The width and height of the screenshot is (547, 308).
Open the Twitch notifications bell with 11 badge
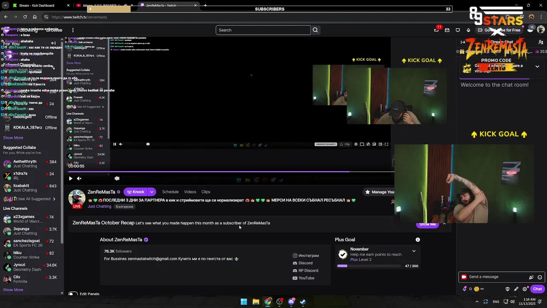(x=436, y=30)
